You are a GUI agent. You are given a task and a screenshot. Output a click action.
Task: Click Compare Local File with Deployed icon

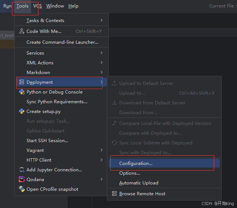click(x=114, y=123)
